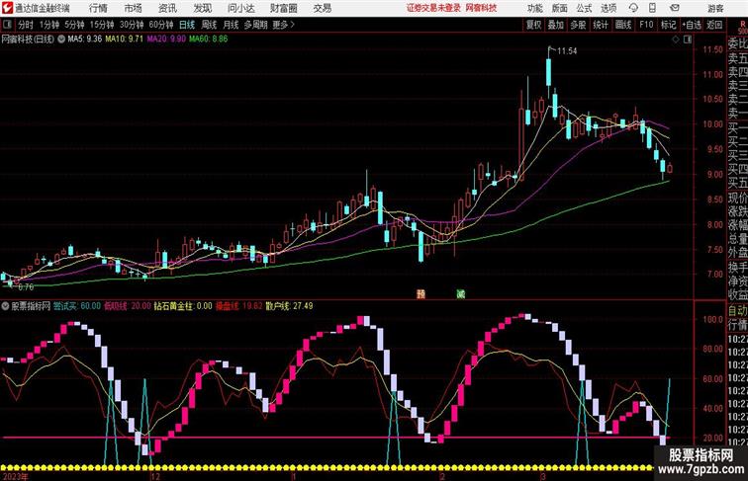
Task: Click the orange 预 event marker icon
Action: coord(421,294)
